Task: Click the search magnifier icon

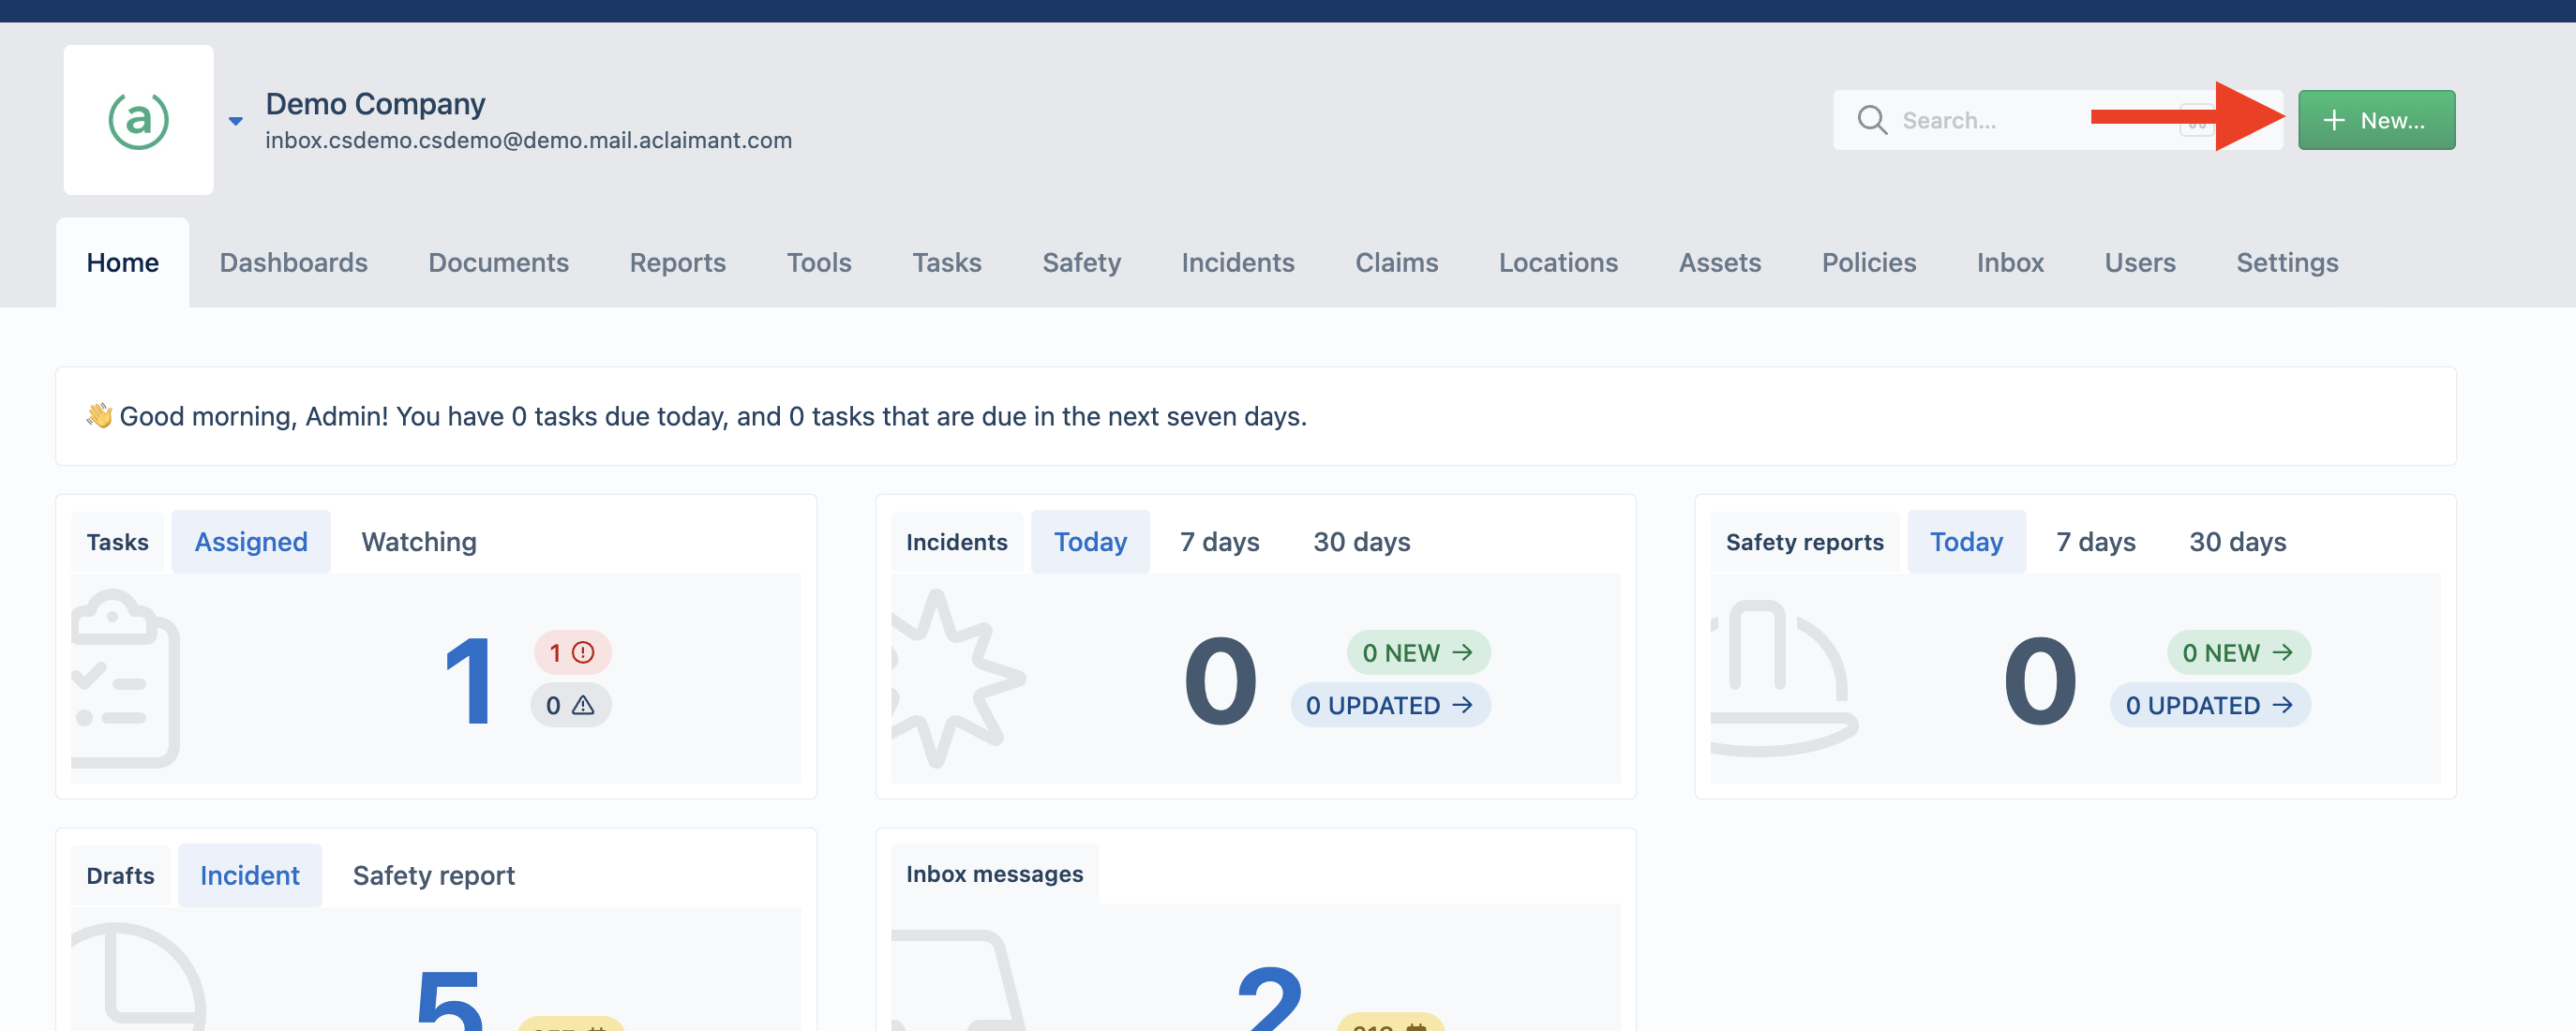Action: pyautogui.click(x=1871, y=120)
